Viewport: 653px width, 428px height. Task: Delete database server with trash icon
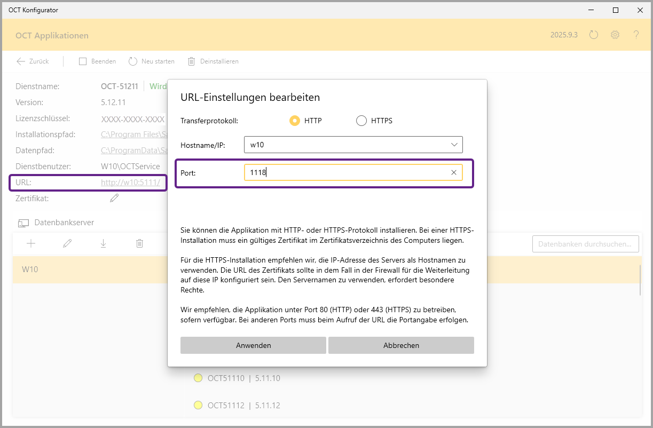coord(139,243)
